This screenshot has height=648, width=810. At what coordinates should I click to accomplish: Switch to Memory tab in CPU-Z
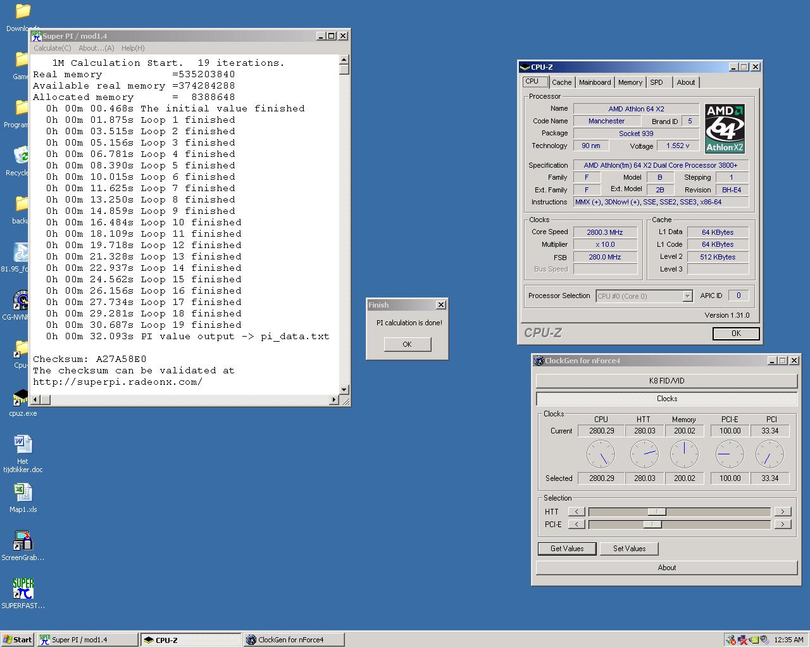[630, 82]
